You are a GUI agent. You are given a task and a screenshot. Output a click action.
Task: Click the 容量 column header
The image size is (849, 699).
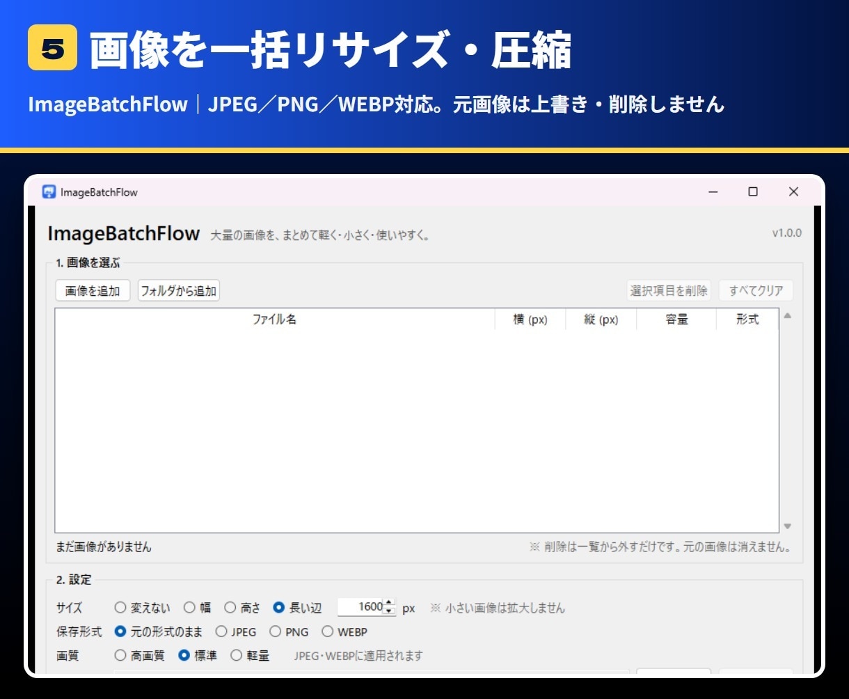click(676, 320)
